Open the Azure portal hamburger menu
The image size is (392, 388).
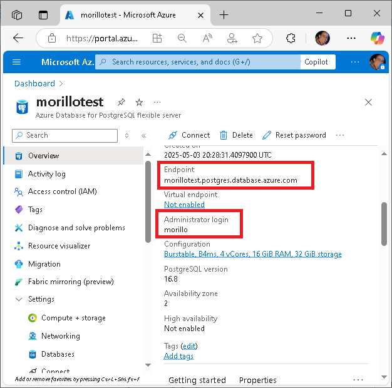click(x=16, y=62)
